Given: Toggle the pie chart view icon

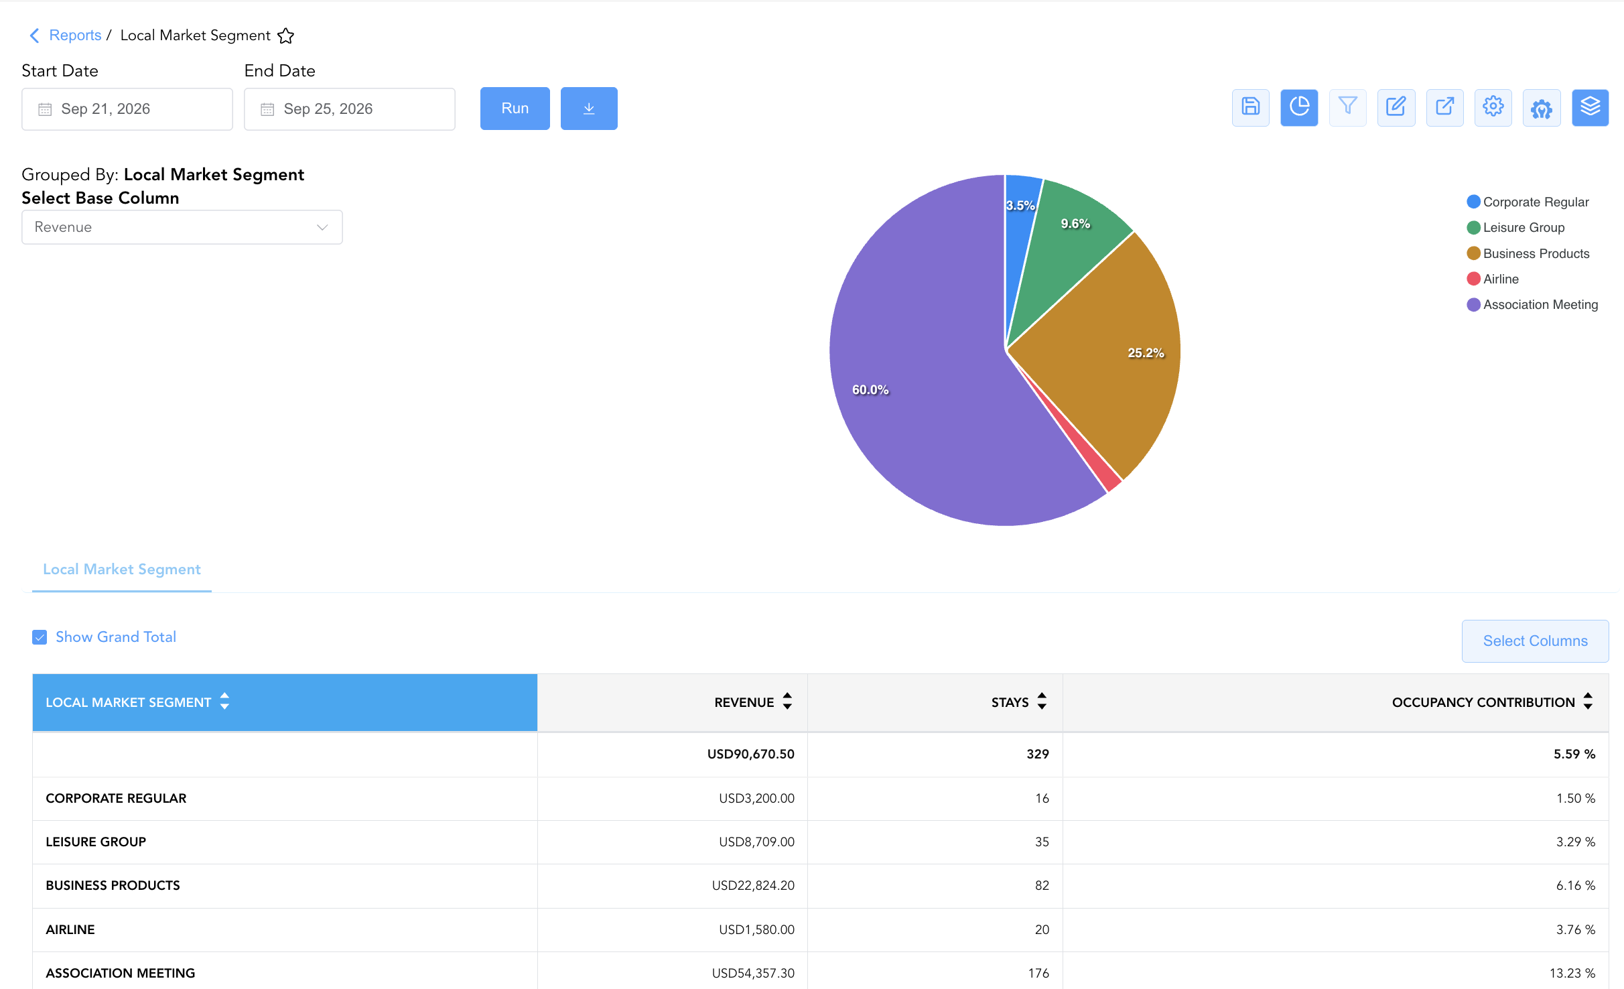Looking at the screenshot, I should coord(1298,107).
